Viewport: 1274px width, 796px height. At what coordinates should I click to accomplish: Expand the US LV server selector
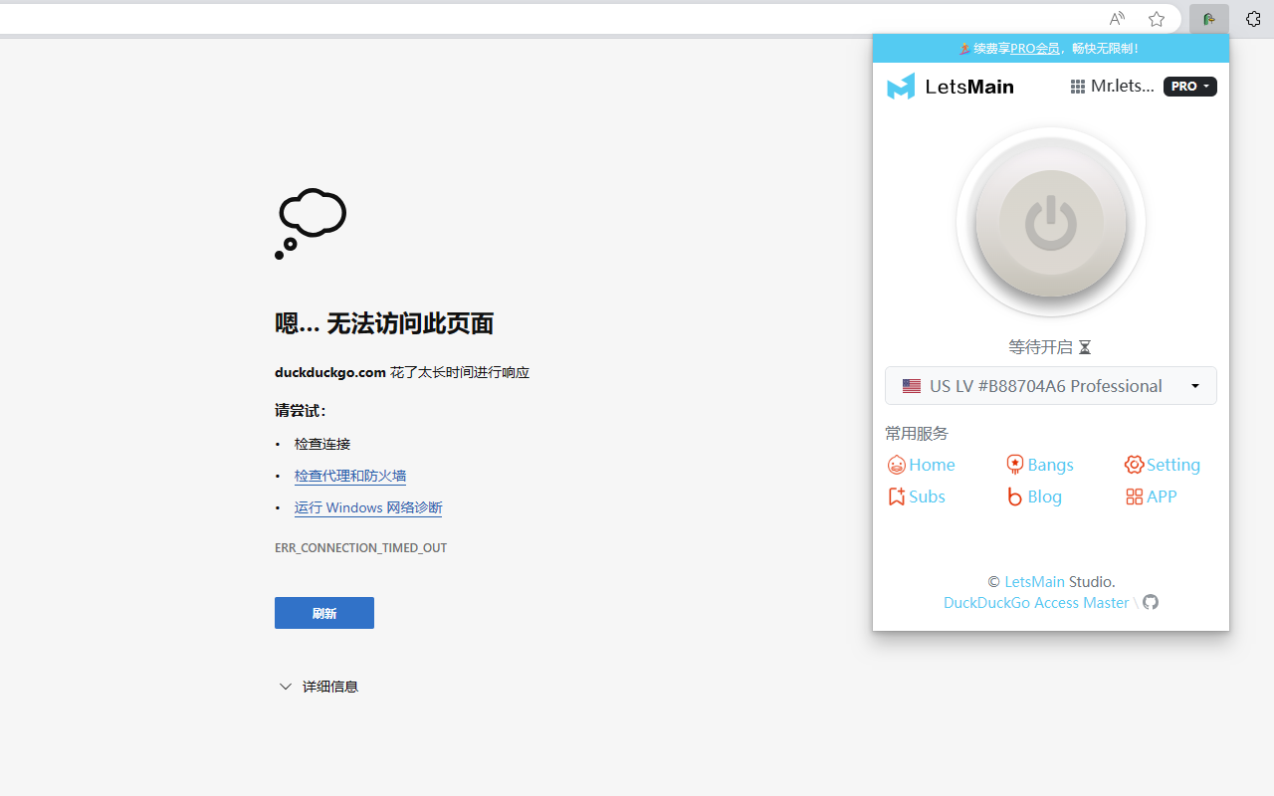coord(1051,386)
